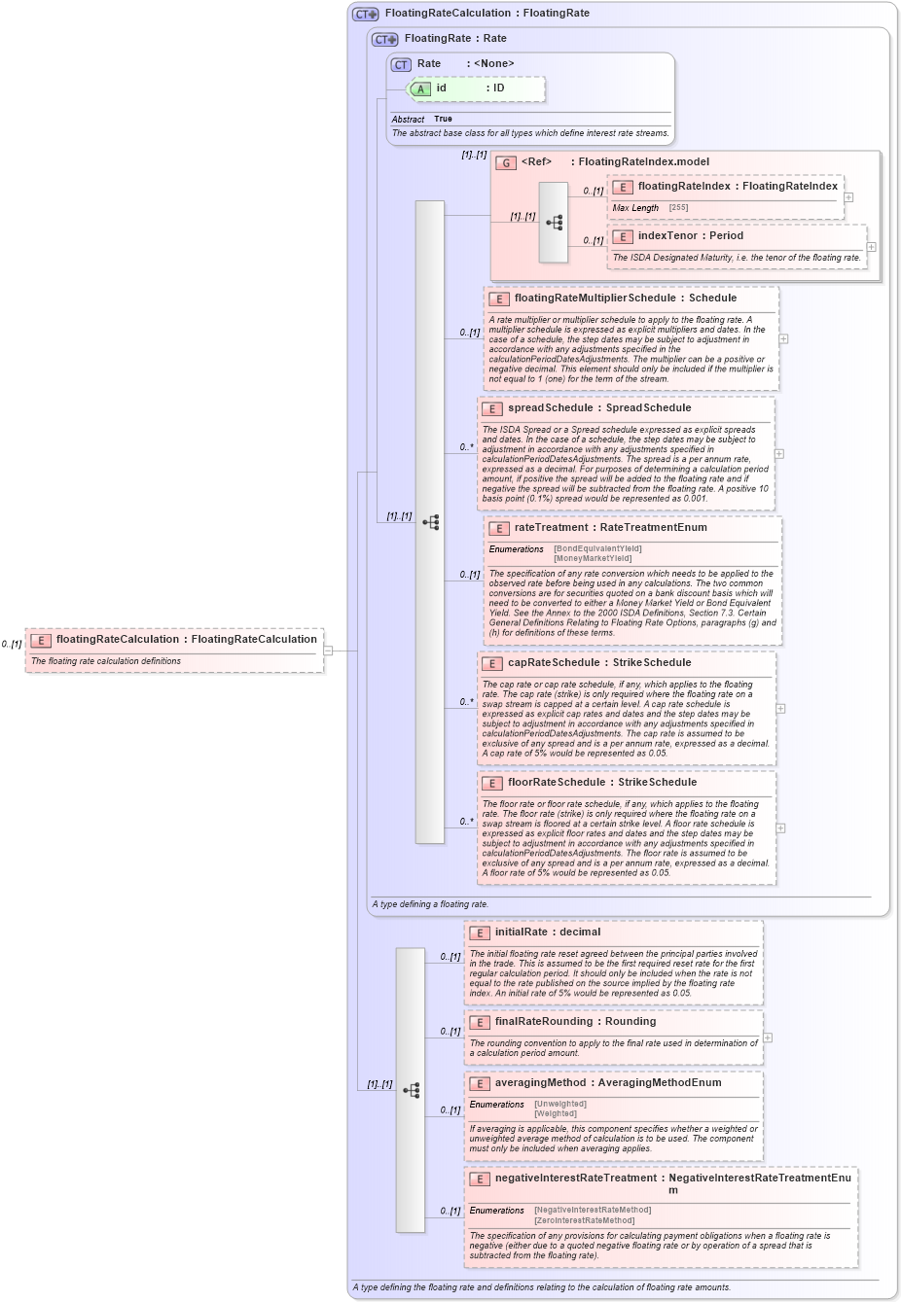Click 'A type defining a floating rate.' description
Viewport: 901px width, 1302px height.
point(430,904)
